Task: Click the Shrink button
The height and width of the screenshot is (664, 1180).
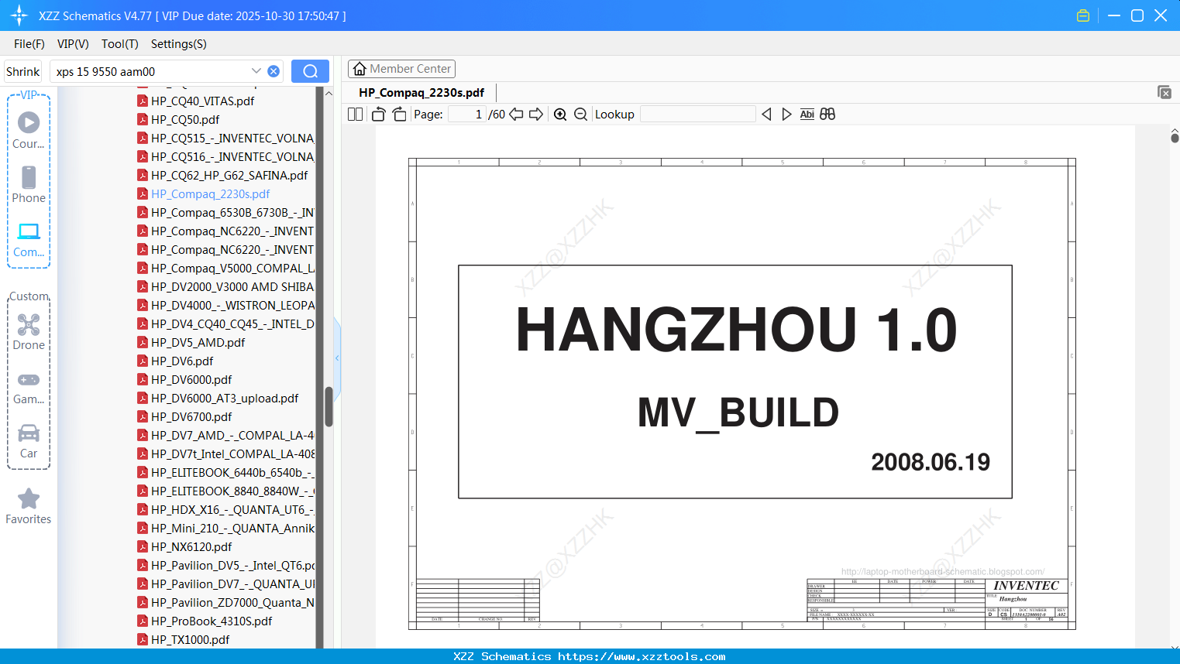Action: tap(22, 71)
